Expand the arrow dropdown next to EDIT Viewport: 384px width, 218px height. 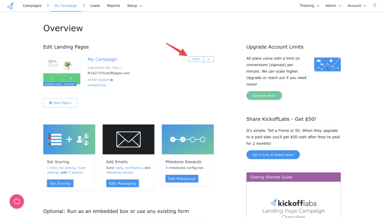(x=208, y=59)
